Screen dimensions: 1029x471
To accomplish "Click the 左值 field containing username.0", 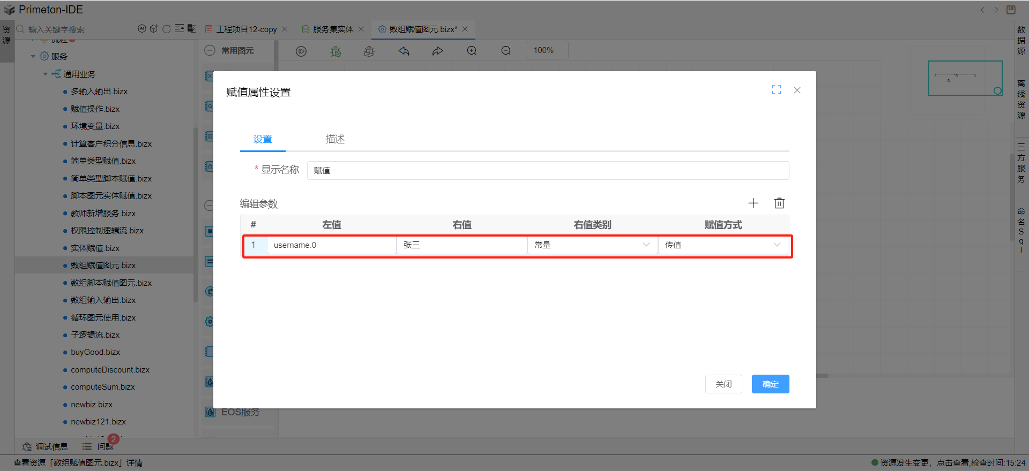I will click(331, 245).
